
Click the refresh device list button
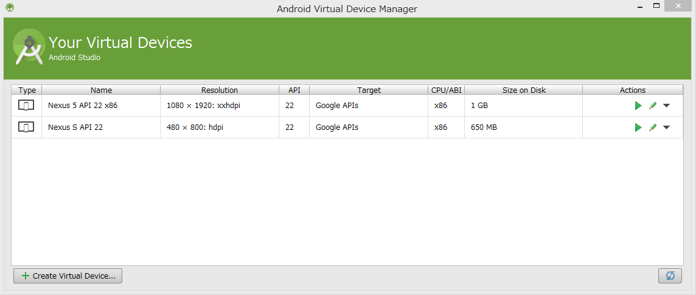click(670, 276)
